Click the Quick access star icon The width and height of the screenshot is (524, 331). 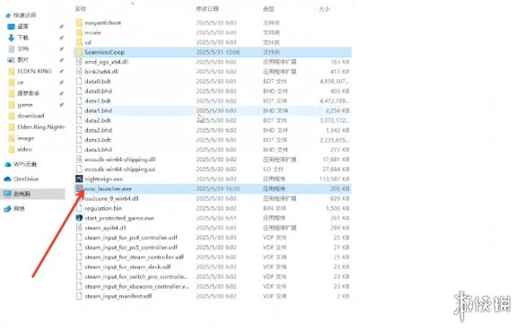tap(8, 15)
